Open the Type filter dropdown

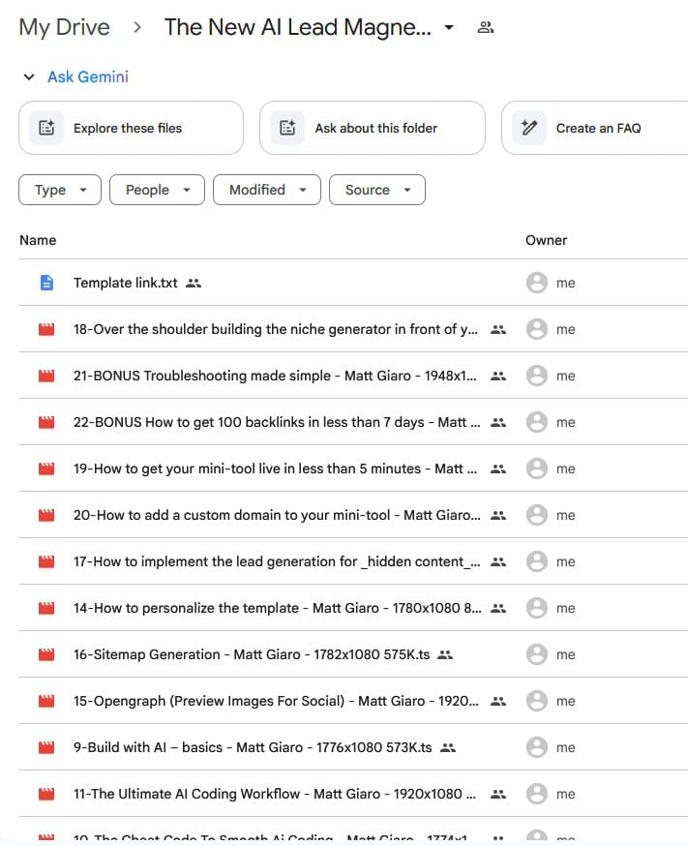pyautogui.click(x=59, y=190)
